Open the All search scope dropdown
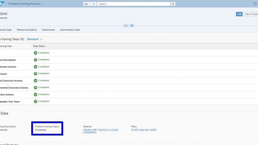The height and width of the screenshot is (145, 258). (90, 4)
